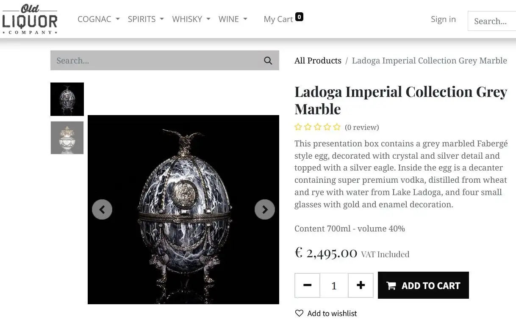
Task: Open the cart item count badge
Action: coord(300,17)
